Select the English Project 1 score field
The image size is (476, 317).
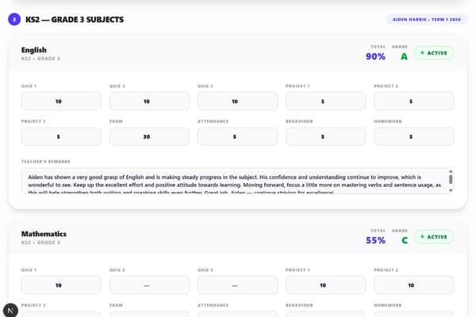326,101
